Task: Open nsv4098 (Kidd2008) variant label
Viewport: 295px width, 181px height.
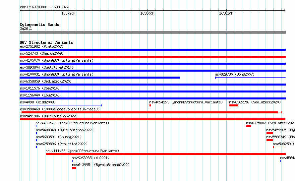Action: coord(38,102)
